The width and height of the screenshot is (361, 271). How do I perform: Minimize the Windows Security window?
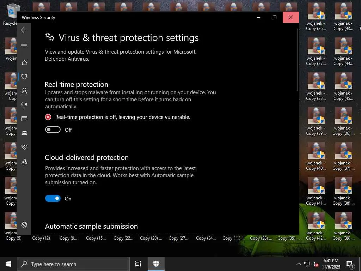(x=258, y=17)
